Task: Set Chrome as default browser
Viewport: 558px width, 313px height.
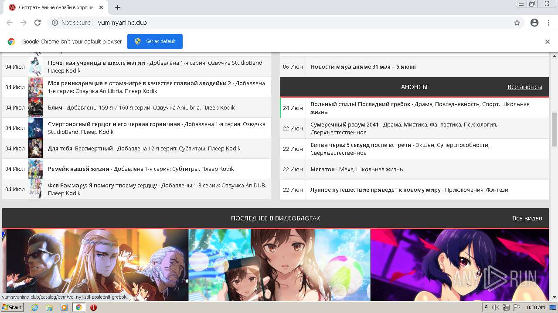Action: click(155, 41)
